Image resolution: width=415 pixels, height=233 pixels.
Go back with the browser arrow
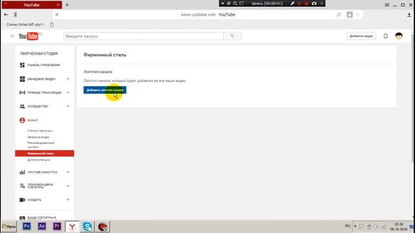6,15
